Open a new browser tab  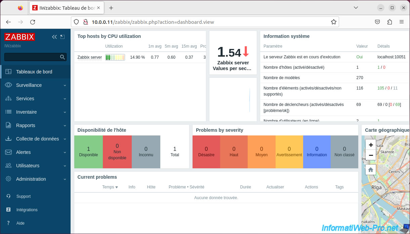point(111,8)
